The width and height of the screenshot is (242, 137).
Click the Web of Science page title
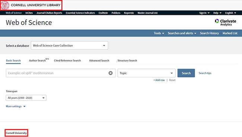coord(29,23)
